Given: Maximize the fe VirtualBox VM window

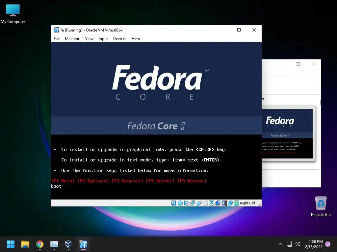Looking at the screenshot, I should (x=239, y=30).
